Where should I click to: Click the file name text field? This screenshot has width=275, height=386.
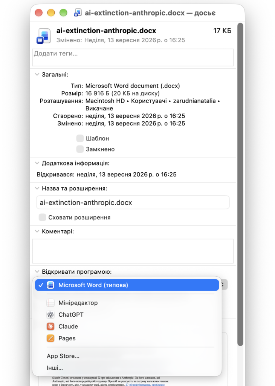tap(133, 202)
